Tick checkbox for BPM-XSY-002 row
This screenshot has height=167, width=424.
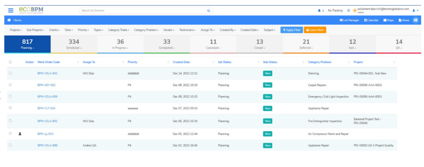click(10, 84)
